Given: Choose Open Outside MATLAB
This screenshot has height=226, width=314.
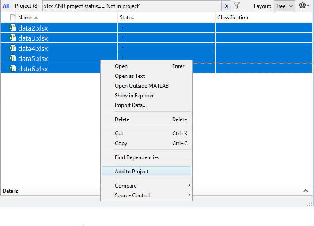Looking at the screenshot, I should click(146, 86).
